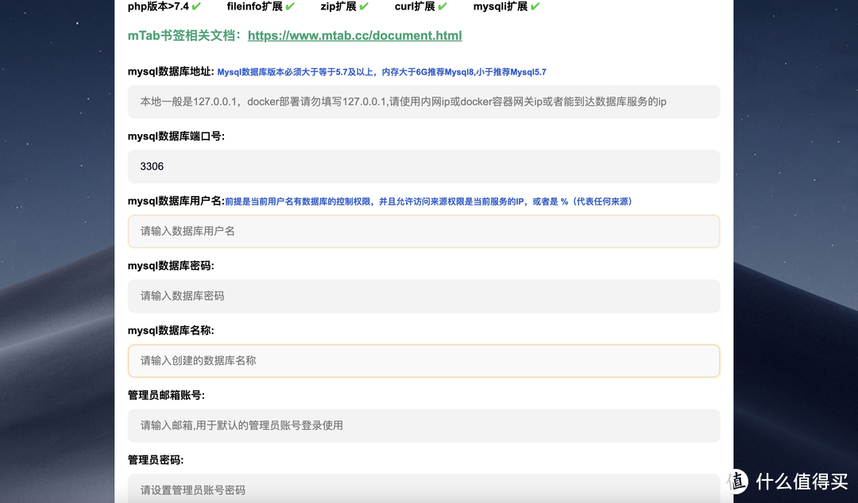Click the blue database permission hint text
Image resolution: width=858 pixels, height=503 pixels.
[429, 201]
